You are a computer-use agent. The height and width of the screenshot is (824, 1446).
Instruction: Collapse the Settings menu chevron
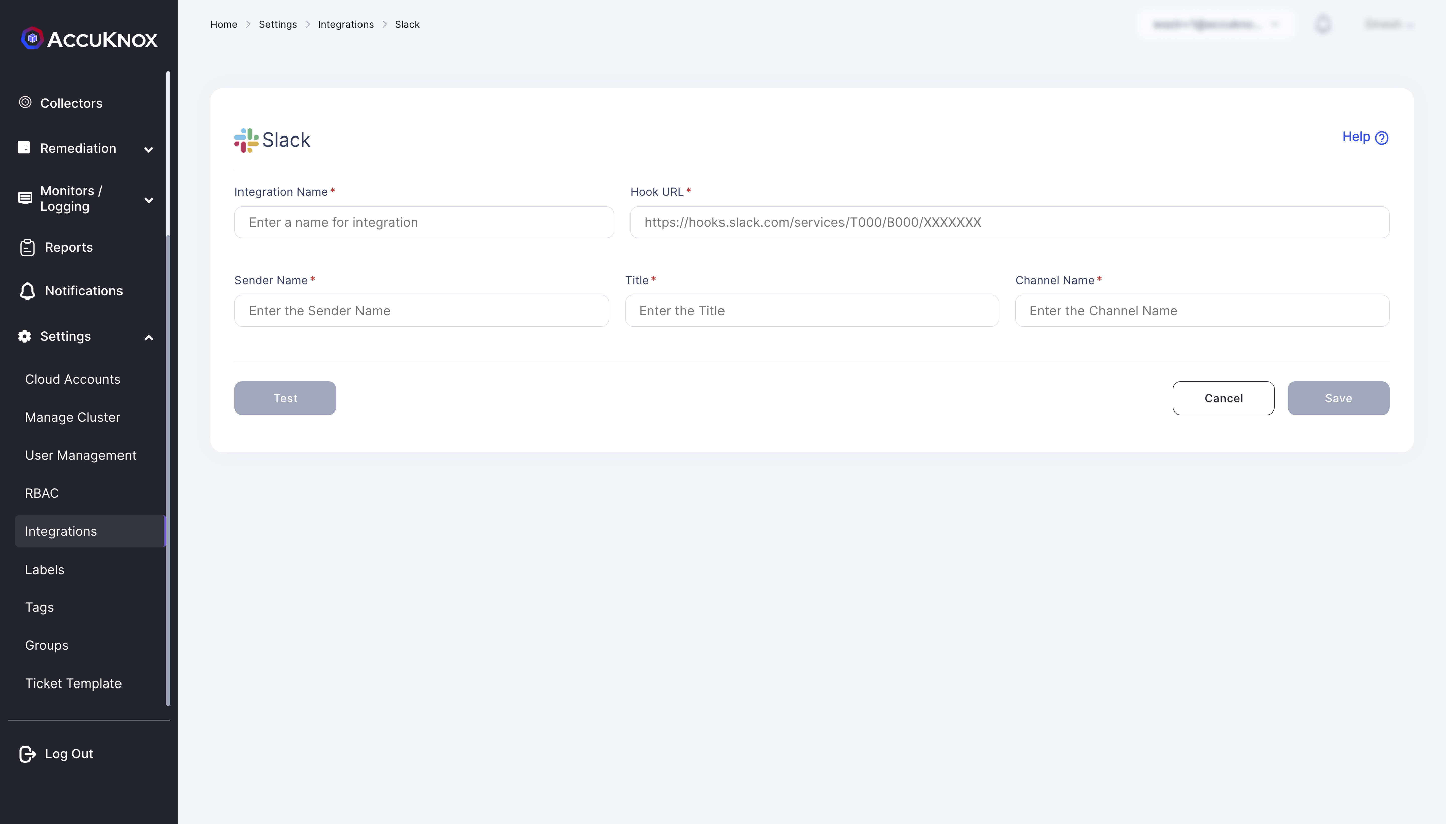[x=148, y=338]
